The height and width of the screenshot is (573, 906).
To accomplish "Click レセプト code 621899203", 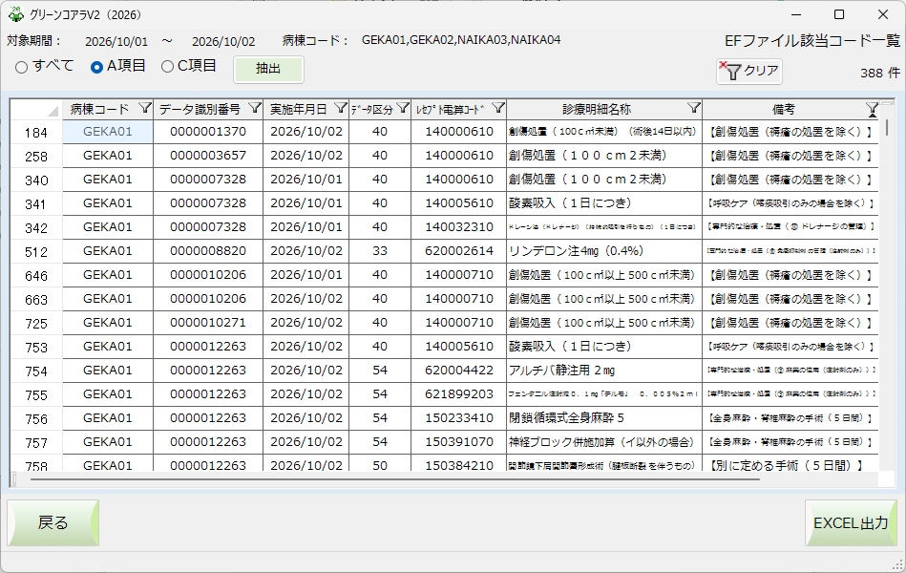I will tap(459, 394).
